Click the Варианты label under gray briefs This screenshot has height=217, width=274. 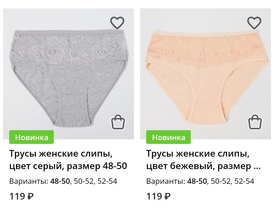pyautogui.click(x=29, y=181)
